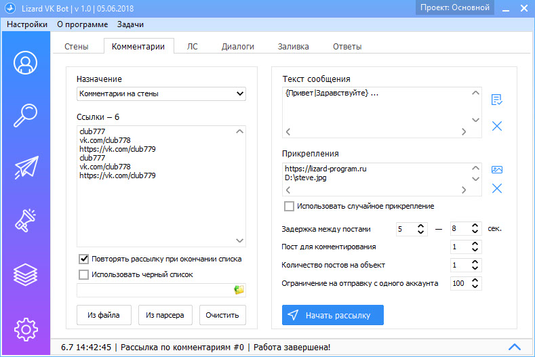The height and width of the screenshot is (357, 535).
Task: Enable random attachment usage checkbox
Action: click(x=290, y=206)
